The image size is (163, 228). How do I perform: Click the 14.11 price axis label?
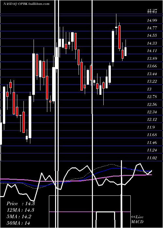tap(152, 51)
